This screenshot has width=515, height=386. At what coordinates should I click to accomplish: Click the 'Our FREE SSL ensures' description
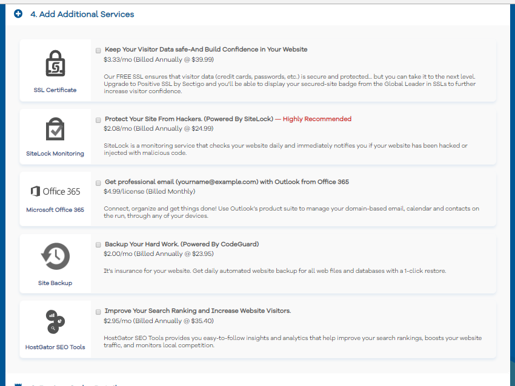290,84
